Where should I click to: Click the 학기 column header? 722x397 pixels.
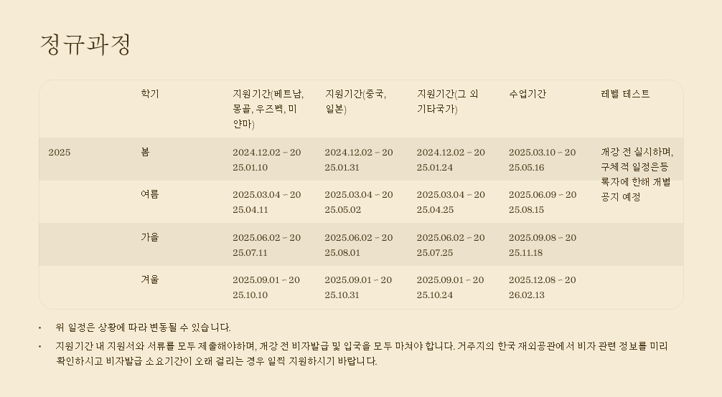[150, 94]
